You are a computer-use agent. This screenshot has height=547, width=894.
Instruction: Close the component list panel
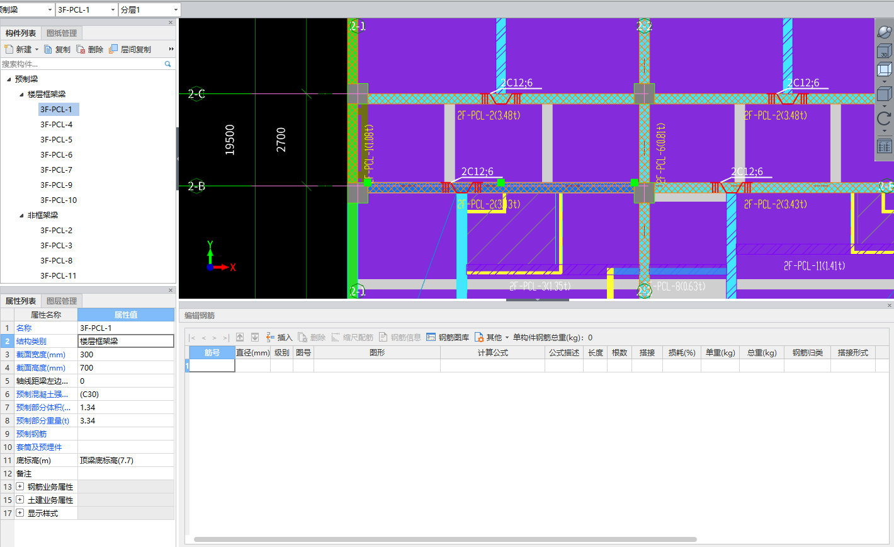171,22
